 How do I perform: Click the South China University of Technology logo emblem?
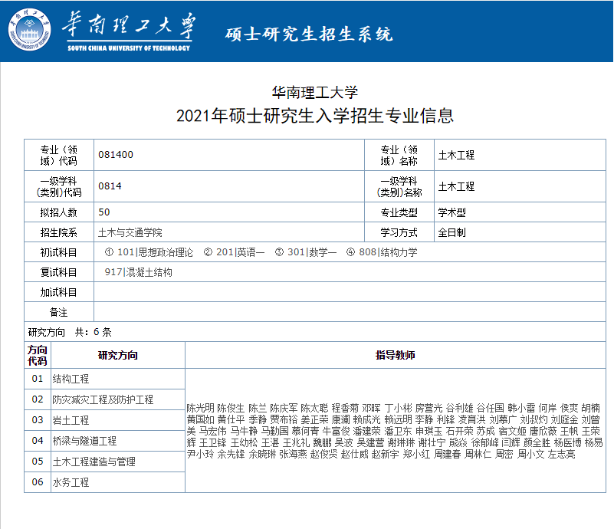click(29, 30)
